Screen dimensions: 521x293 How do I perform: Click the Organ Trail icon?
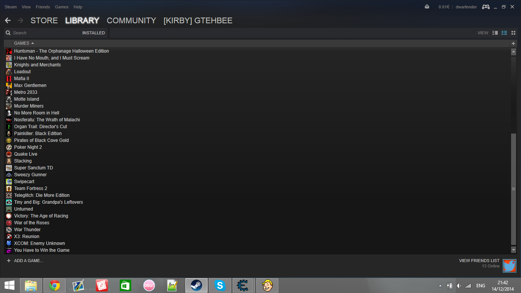click(x=9, y=127)
